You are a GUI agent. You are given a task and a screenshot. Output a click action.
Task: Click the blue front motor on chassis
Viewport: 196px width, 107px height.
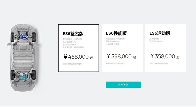(x=23, y=37)
